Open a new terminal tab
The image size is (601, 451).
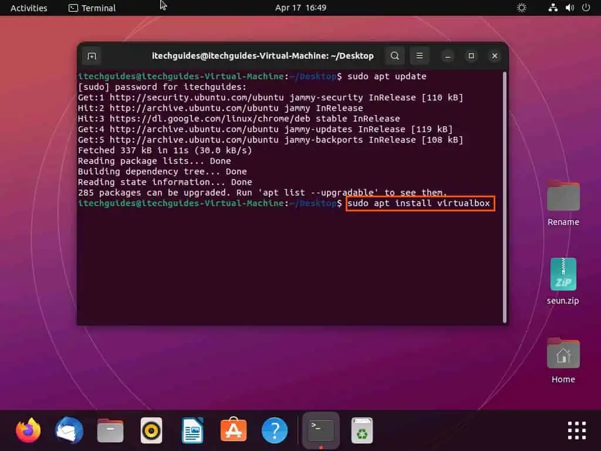(92, 56)
